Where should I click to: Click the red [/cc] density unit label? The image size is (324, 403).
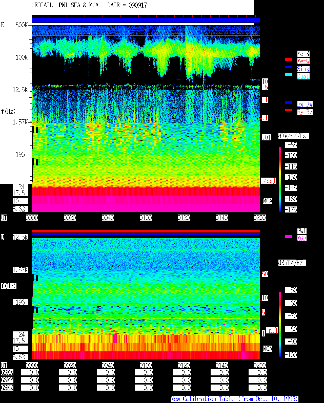(268, 181)
